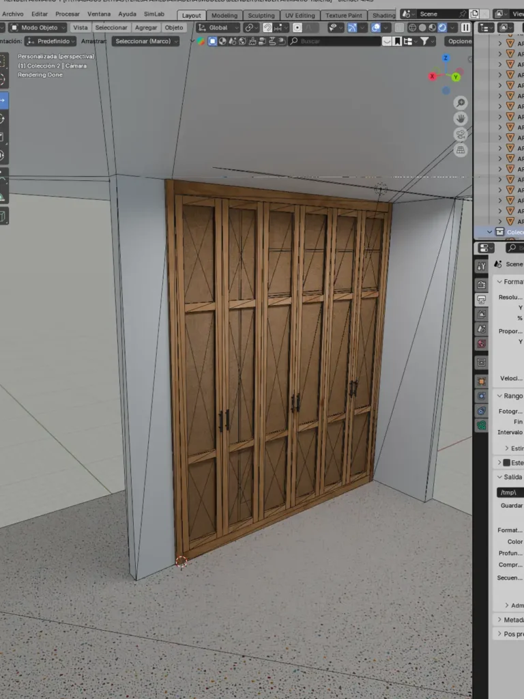Screen dimensions: 524x699
Task: Toggle viewport gizmos display
Action: pos(353,27)
